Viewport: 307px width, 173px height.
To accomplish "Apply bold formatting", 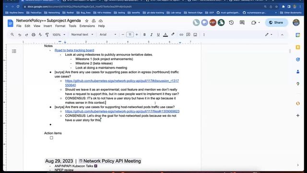I will pyautogui.click(x=144, y=35).
